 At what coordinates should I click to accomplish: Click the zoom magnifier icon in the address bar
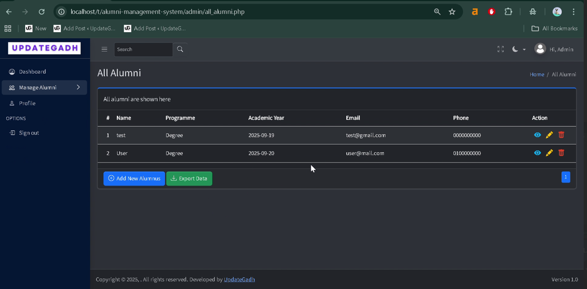click(x=437, y=12)
